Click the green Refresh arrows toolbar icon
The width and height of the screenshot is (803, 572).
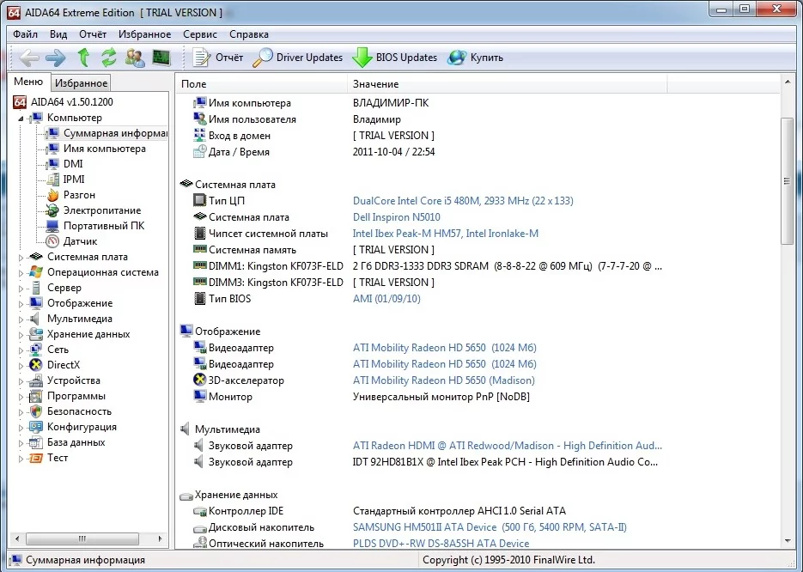(108, 58)
